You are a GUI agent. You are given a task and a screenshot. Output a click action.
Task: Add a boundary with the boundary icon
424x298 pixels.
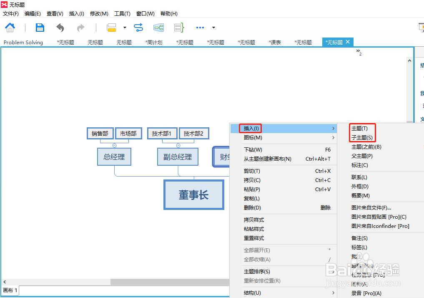158,27
